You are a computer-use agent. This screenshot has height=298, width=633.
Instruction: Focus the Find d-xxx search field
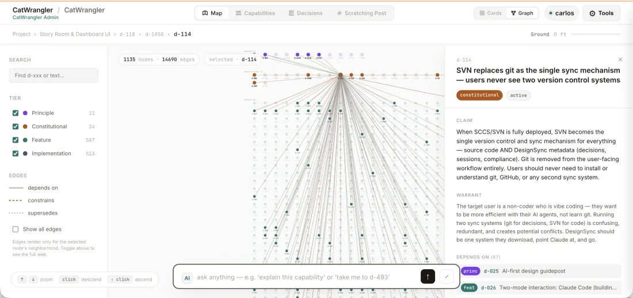(x=54, y=75)
